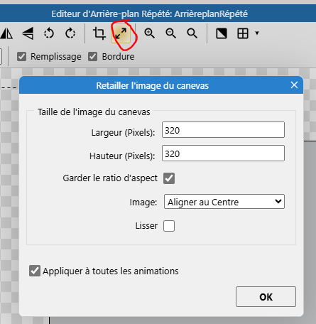The image size is (316, 324).
Task: Flip the image vertically
Action: [28, 33]
